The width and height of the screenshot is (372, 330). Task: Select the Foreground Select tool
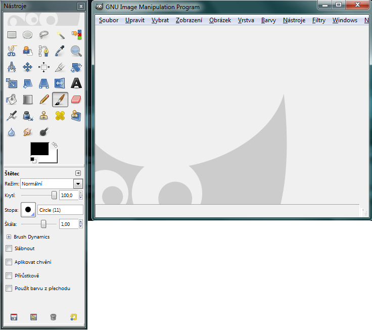(x=27, y=51)
